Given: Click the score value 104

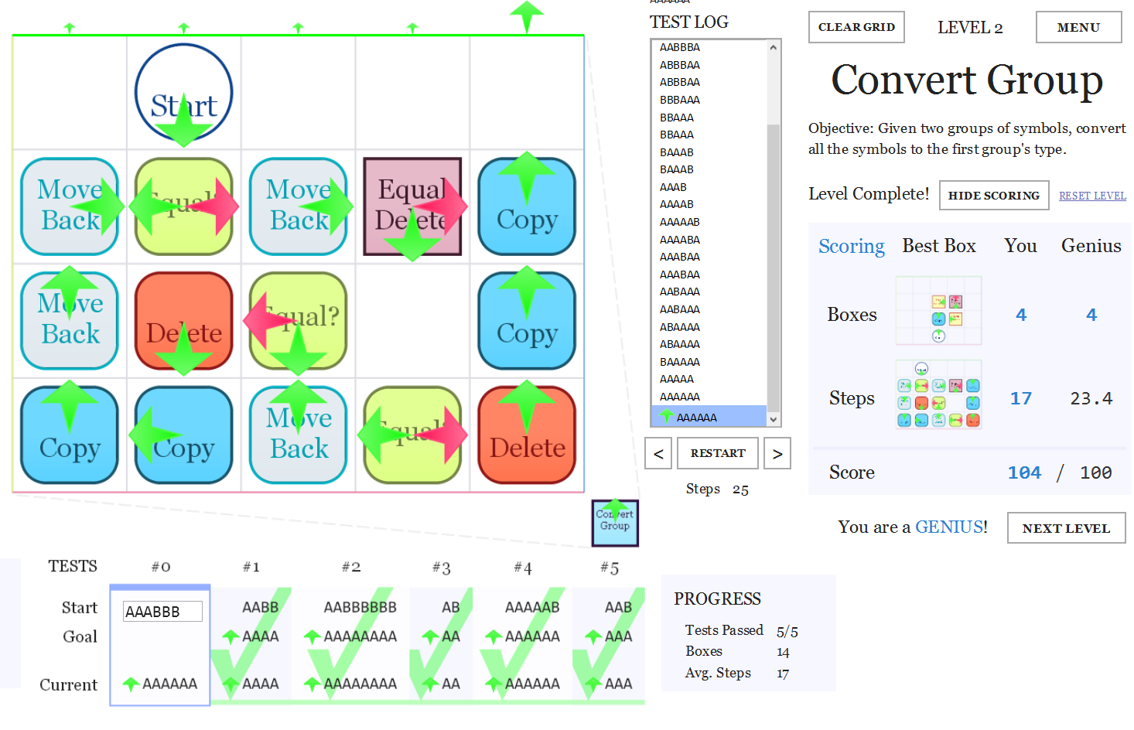Looking at the screenshot, I should point(1024,472).
